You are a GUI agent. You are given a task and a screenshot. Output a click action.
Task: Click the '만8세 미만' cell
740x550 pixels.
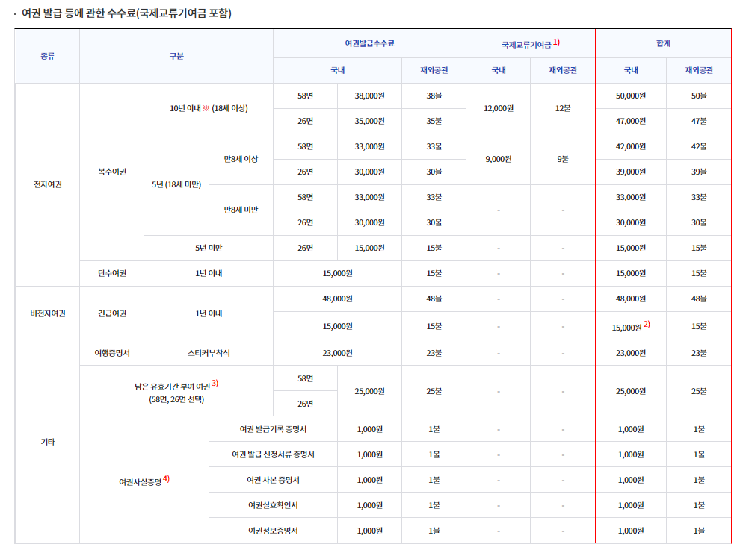click(x=241, y=210)
